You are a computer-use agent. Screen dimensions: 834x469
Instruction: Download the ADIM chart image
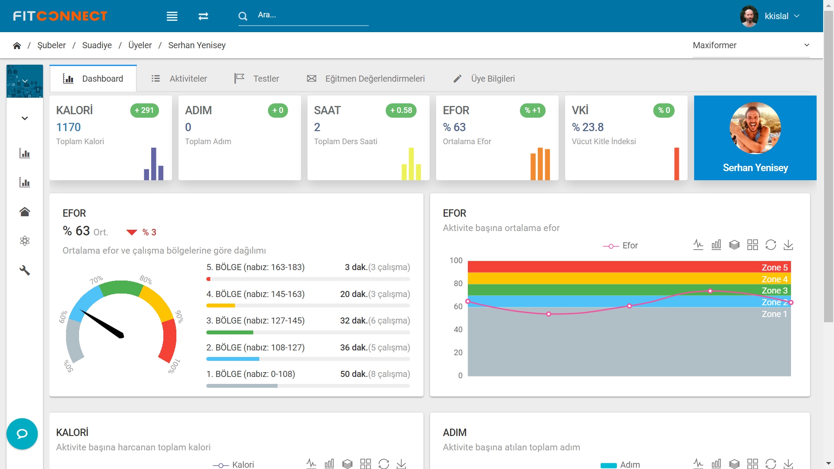coord(788,464)
